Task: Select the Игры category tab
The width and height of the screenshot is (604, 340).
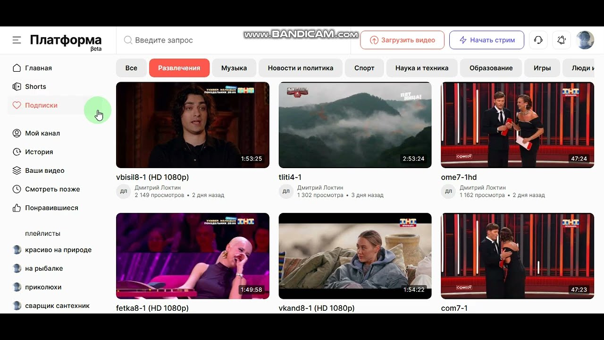Action: (x=542, y=68)
